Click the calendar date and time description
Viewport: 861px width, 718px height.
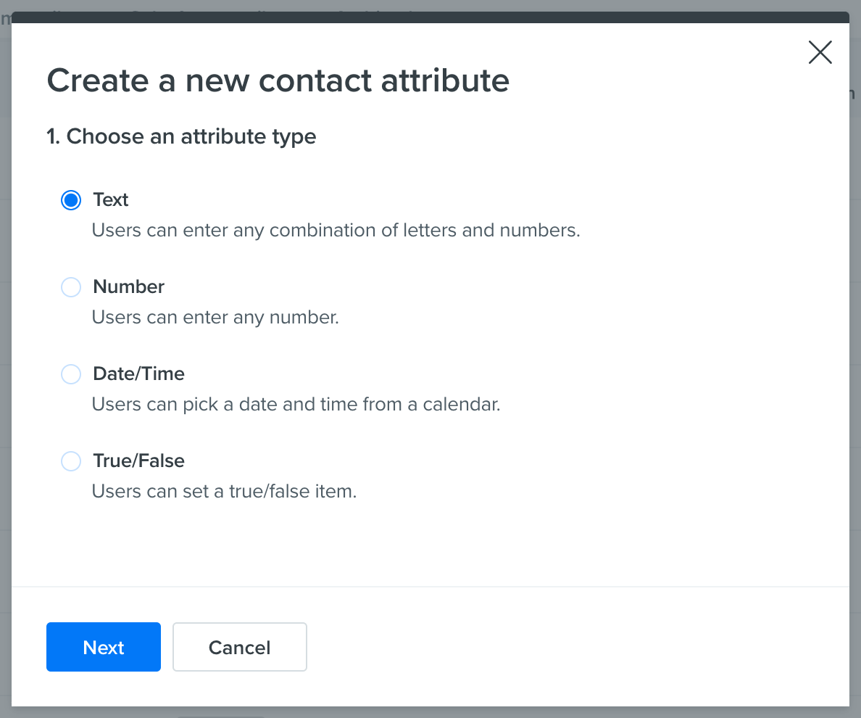pos(296,405)
